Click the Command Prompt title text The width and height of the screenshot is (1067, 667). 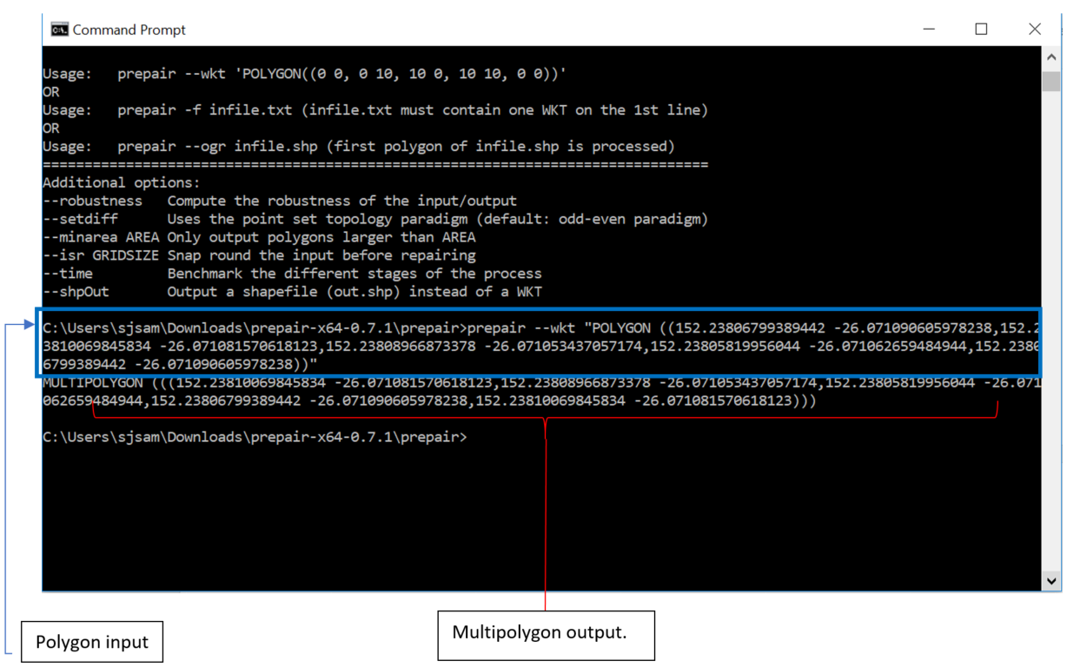click(x=129, y=30)
